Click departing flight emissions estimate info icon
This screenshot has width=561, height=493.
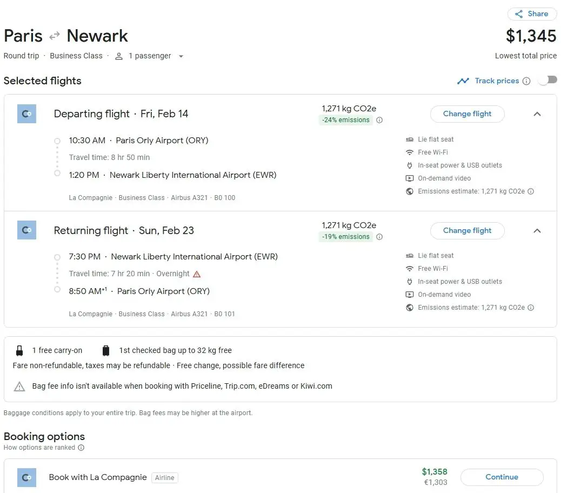[x=531, y=191]
